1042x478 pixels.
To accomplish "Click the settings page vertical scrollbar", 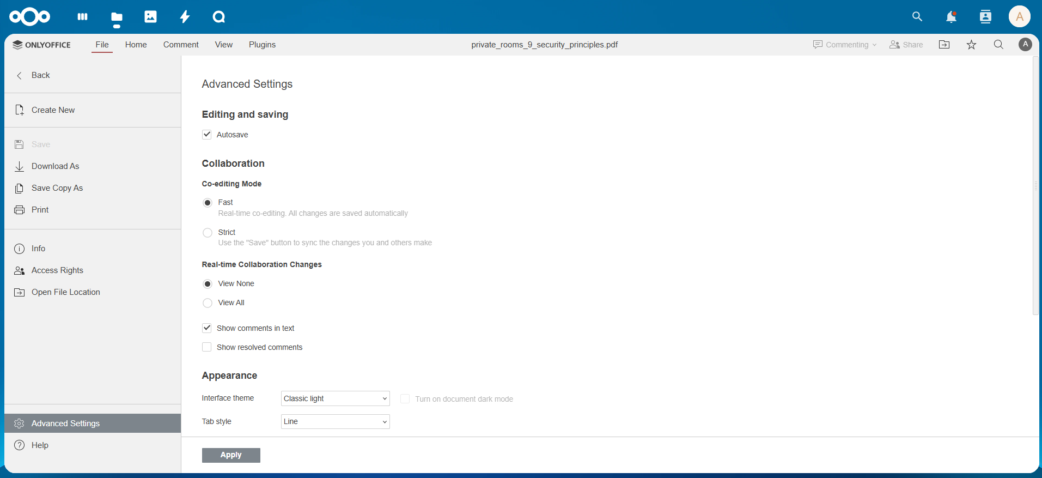I will 1036,185.
